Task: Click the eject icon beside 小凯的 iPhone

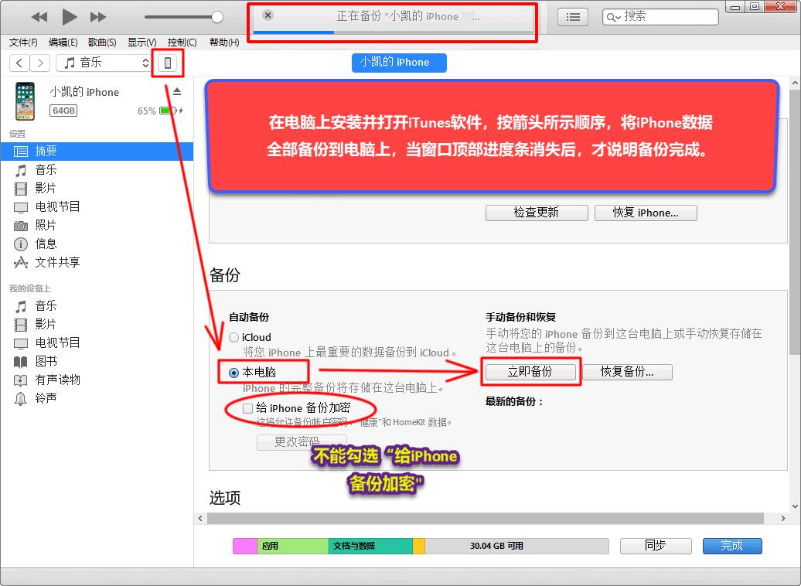Action: coord(179,91)
